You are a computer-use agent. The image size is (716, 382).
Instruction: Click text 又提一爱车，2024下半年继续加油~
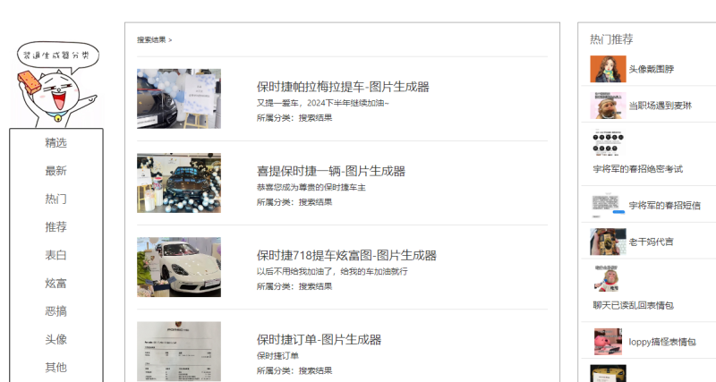click(x=323, y=103)
